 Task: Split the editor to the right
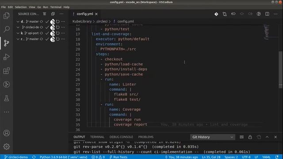(267, 14)
